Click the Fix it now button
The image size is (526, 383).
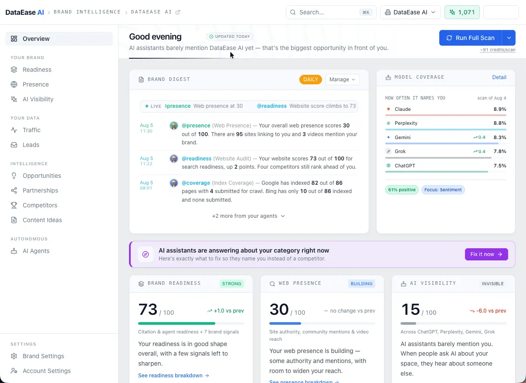point(486,254)
